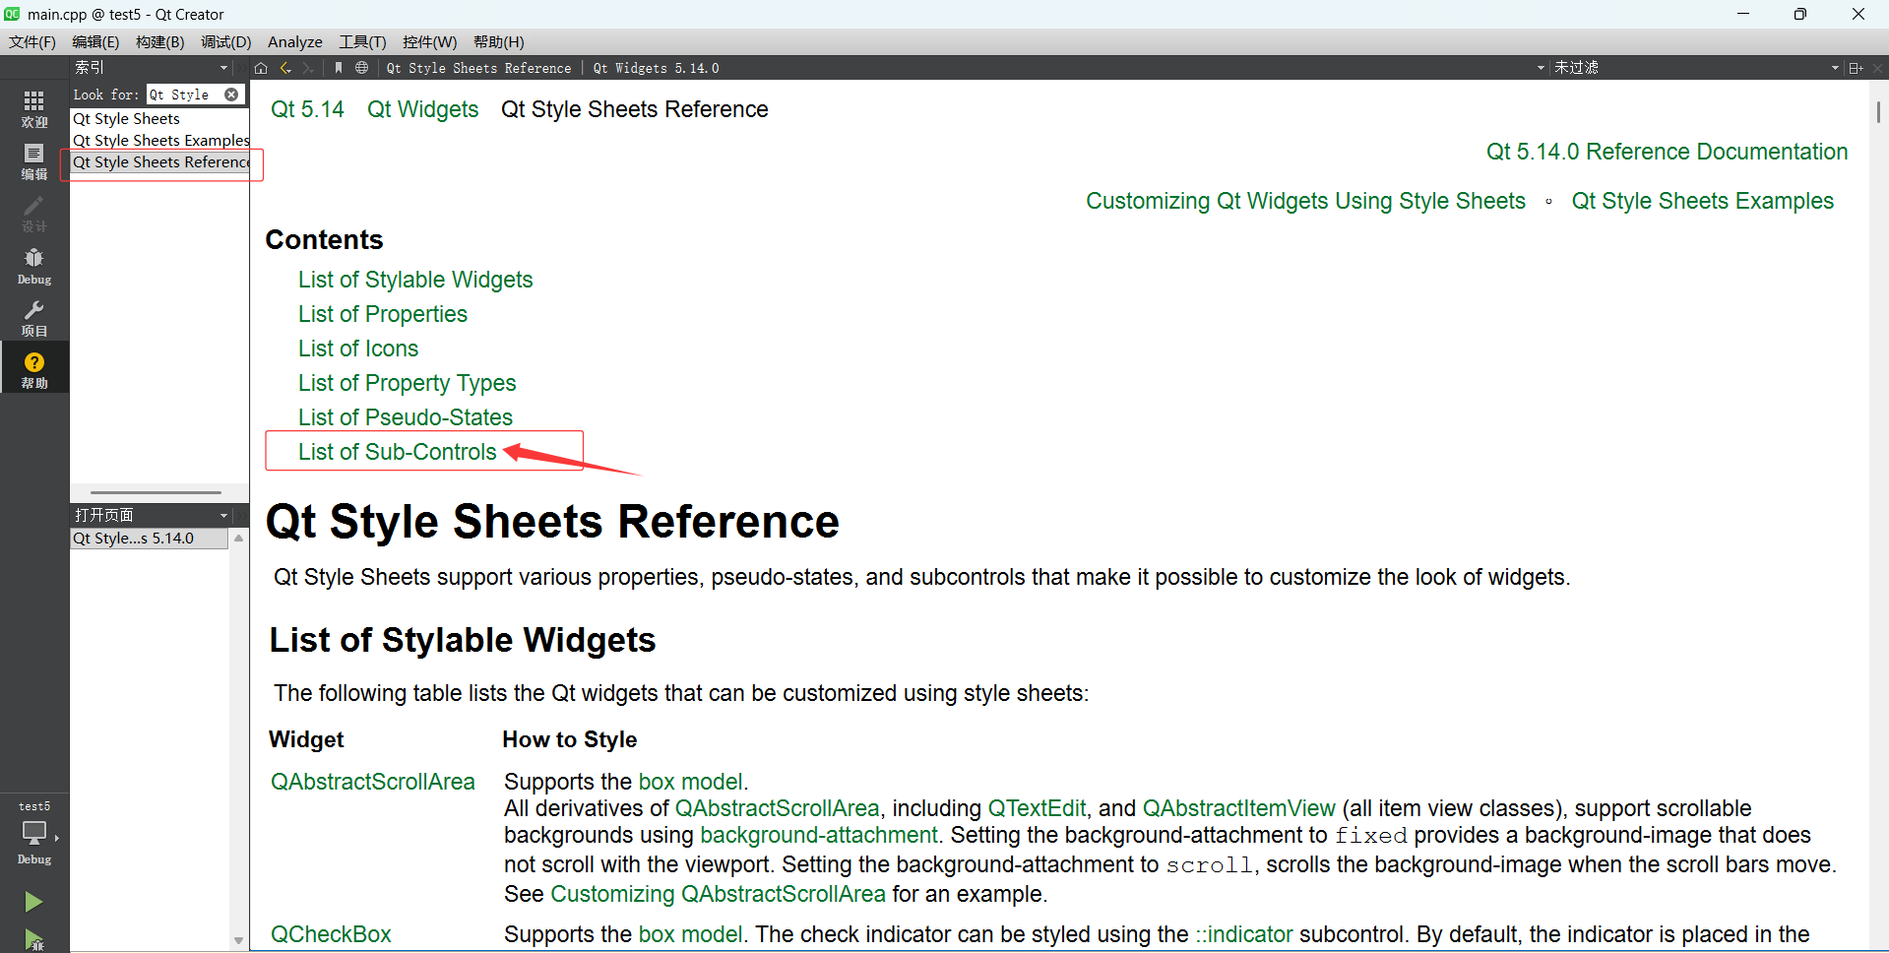The height and width of the screenshot is (953, 1889).
Task: Jump to List of Icons
Action: click(x=358, y=349)
